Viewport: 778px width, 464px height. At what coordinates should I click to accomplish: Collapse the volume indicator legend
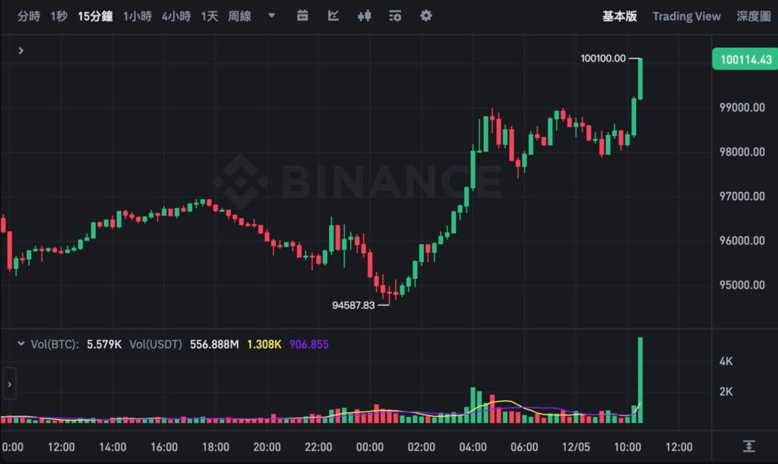coord(21,344)
